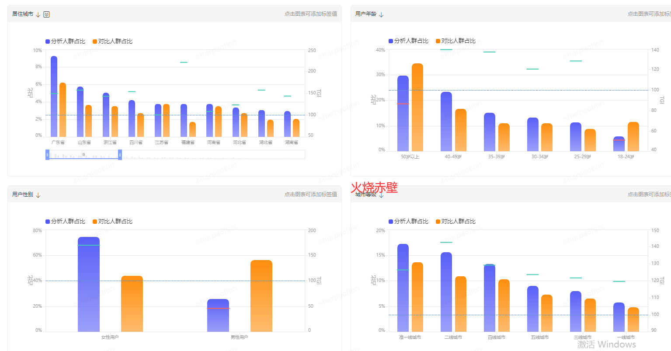The height and width of the screenshot is (351, 671).
Task: Hide 分析人群占比 series in 用户年龄 chart
Action: 409,41
